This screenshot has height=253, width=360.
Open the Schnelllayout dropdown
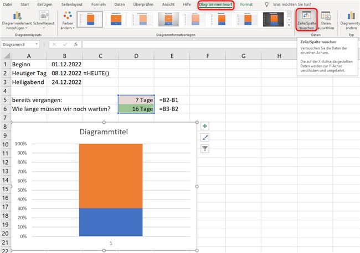pos(44,20)
